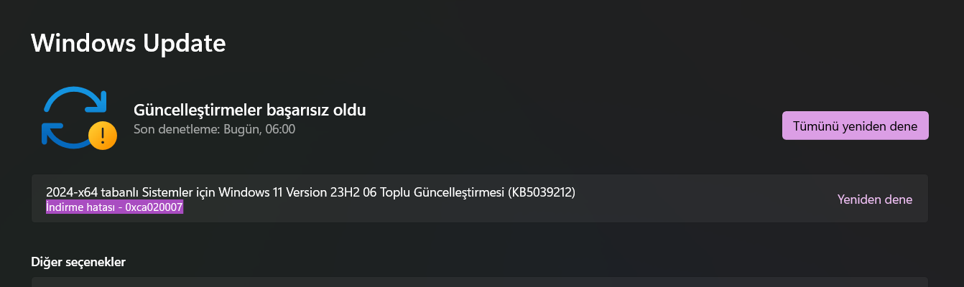Click the highlighted İndirme hatası error text
The height and width of the screenshot is (287, 964).
114,207
